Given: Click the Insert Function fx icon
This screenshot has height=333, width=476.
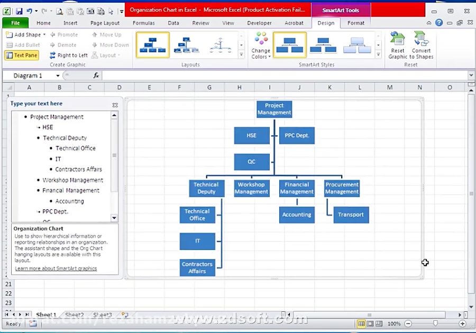Looking at the screenshot, I should pyautogui.click(x=96, y=76).
